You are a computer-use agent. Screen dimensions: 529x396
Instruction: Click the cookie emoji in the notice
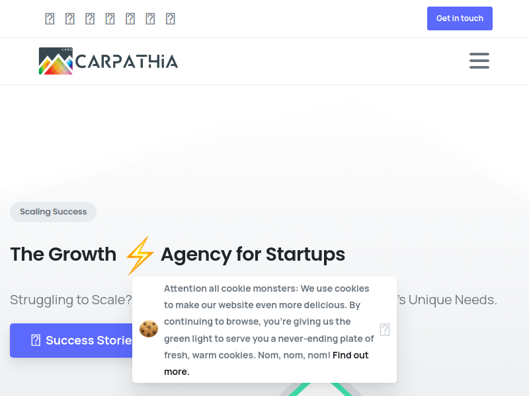pyautogui.click(x=149, y=329)
